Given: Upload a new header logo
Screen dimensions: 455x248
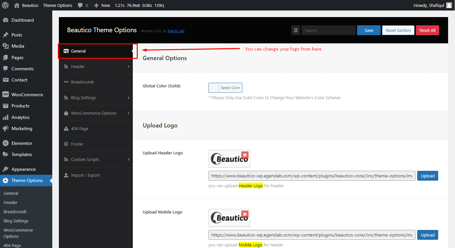Looking at the screenshot, I should click(428, 176).
